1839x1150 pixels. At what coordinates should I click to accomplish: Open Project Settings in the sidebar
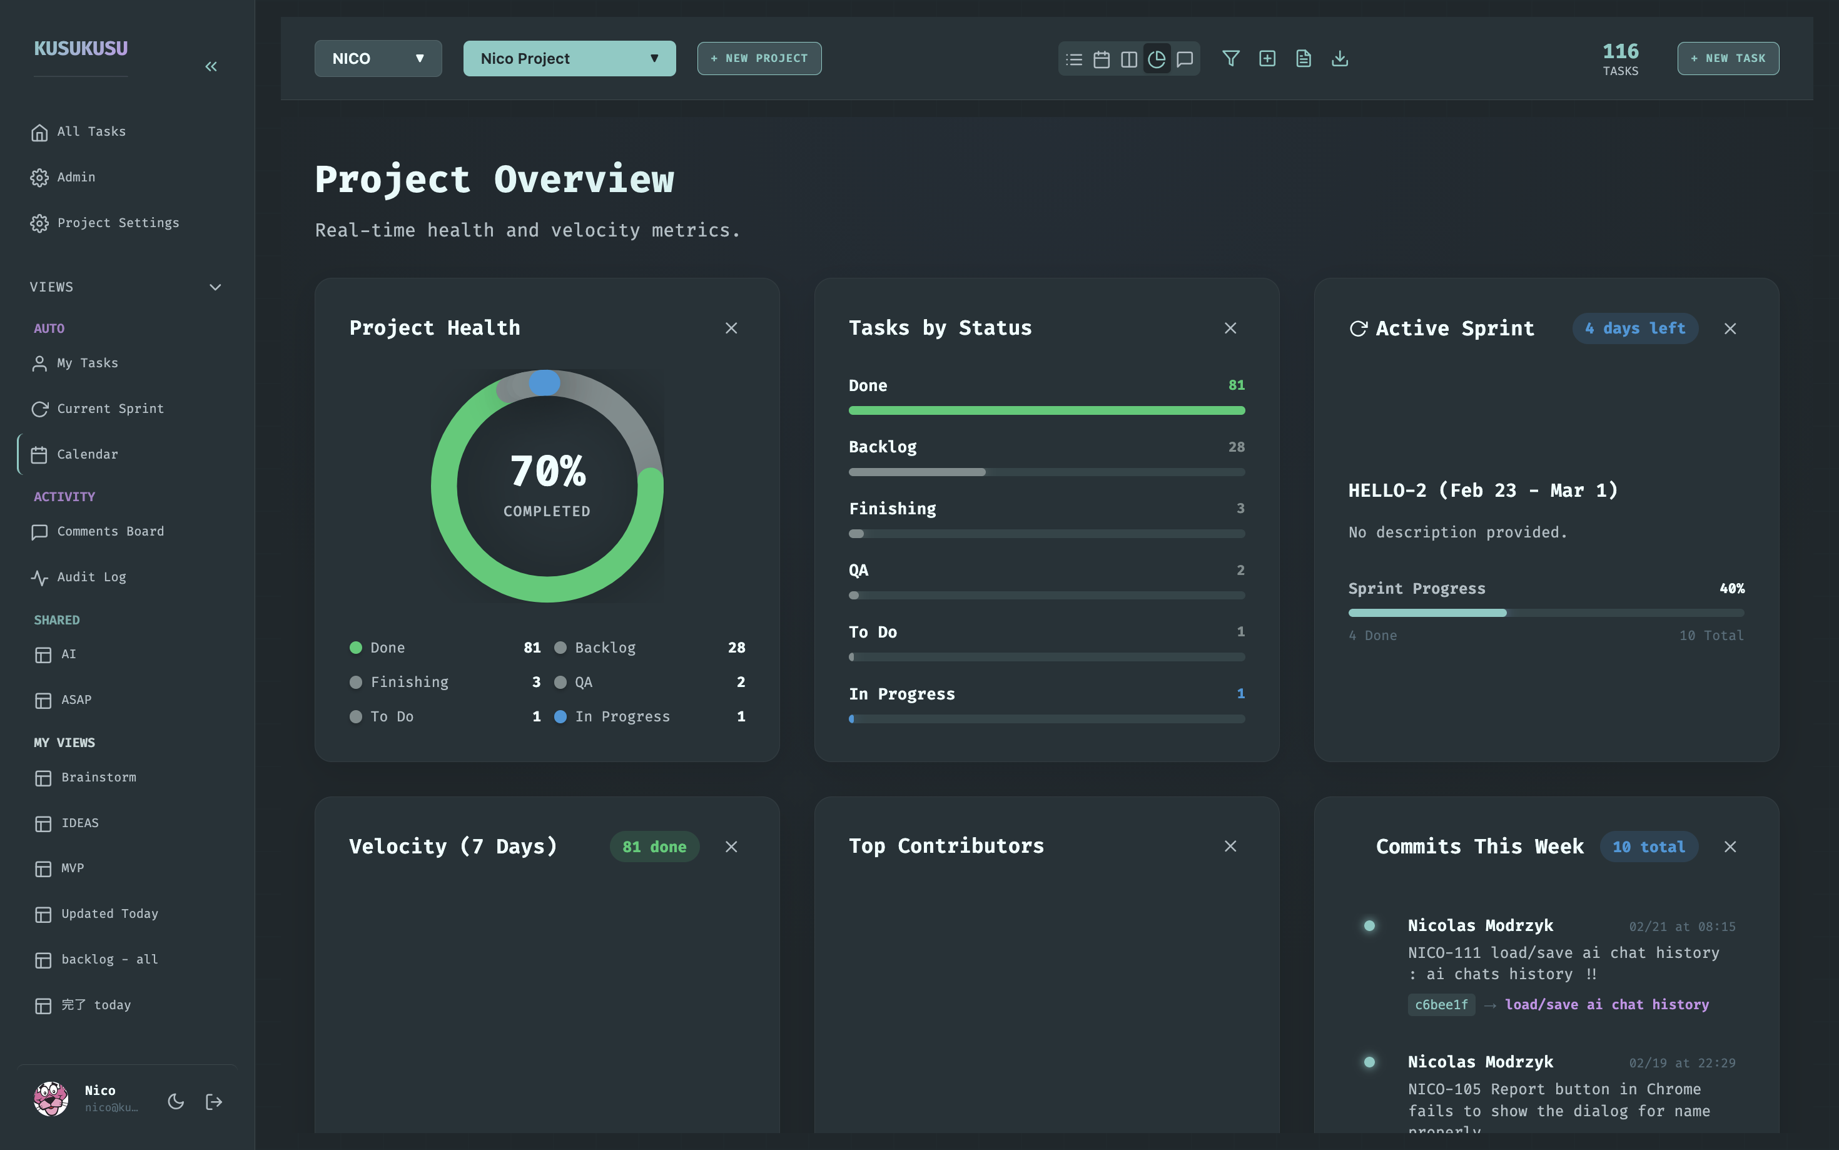click(x=119, y=223)
